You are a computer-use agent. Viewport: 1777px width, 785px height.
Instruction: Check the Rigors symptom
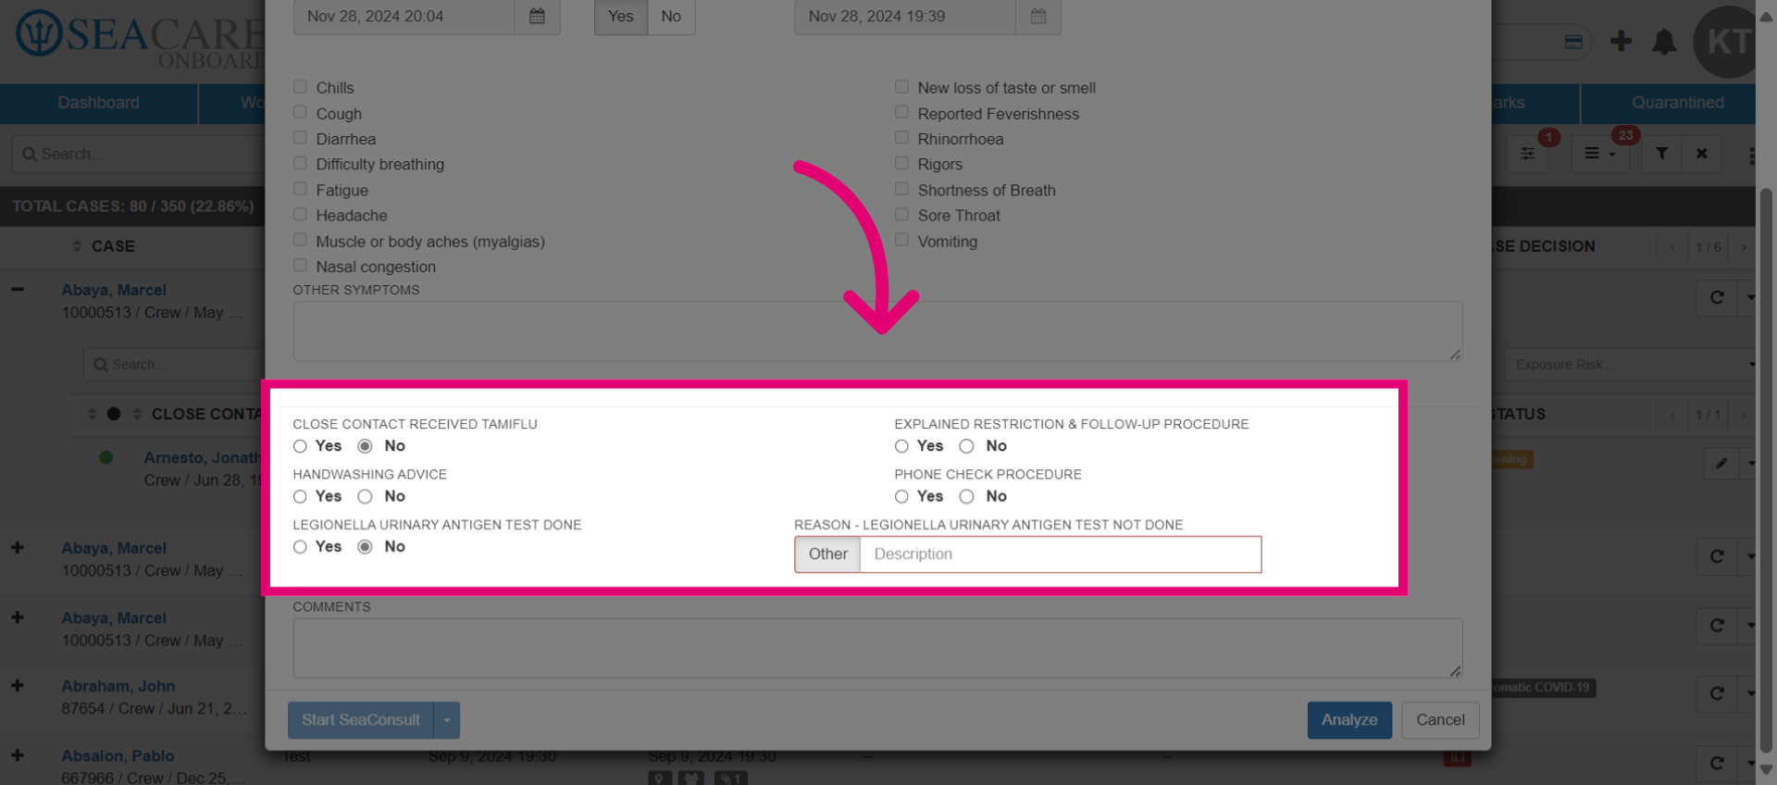pyautogui.click(x=901, y=163)
